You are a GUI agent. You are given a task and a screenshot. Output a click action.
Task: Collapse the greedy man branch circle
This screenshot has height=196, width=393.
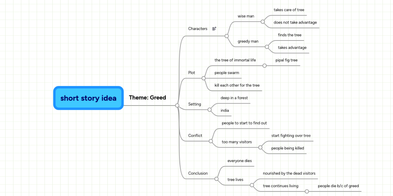click(267, 47)
